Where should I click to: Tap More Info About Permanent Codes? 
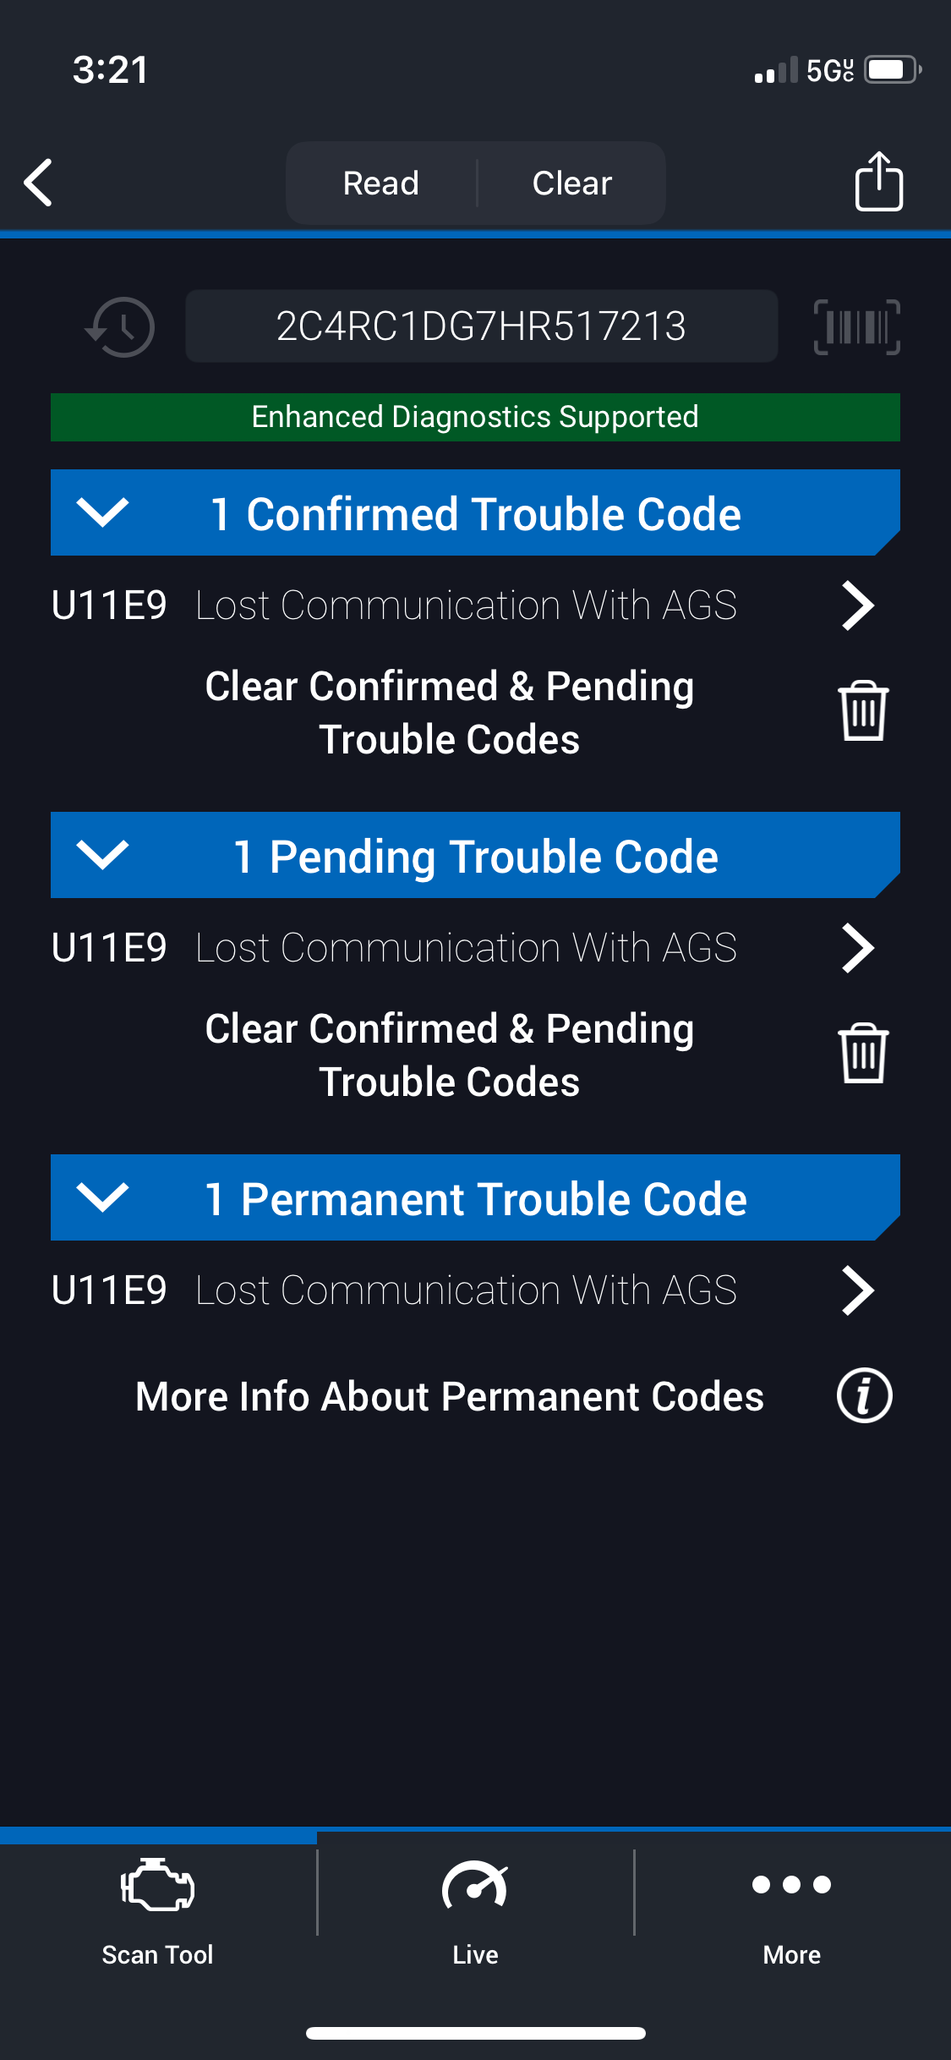pos(449,1396)
